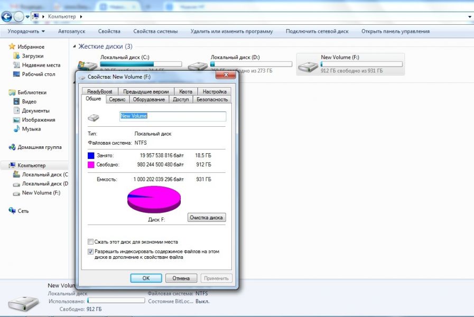
Task: Click the Сеть network icon
Action: [x=12, y=210]
